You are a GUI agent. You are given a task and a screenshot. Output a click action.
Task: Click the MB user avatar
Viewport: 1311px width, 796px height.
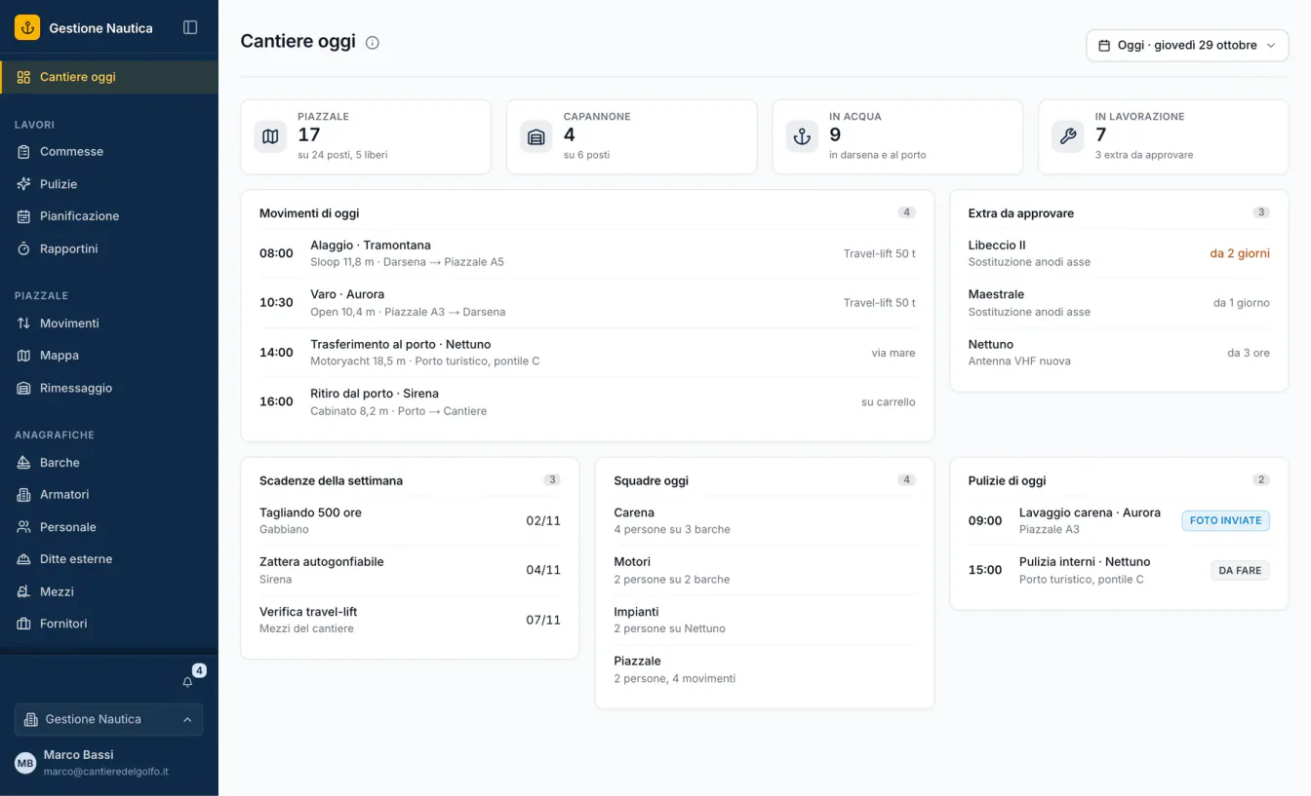tap(25, 763)
